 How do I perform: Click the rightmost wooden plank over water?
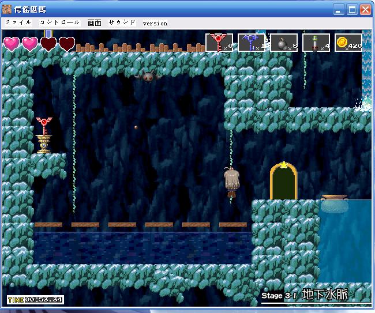(x=233, y=225)
